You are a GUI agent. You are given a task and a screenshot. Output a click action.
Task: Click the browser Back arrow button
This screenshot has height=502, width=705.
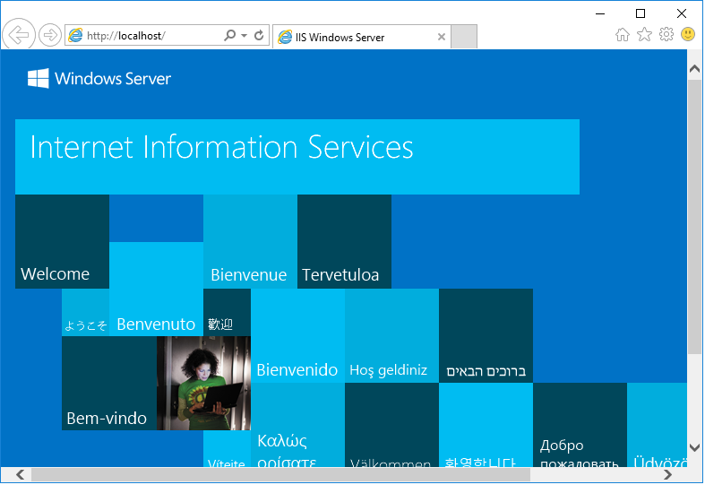[x=19, y=34]
